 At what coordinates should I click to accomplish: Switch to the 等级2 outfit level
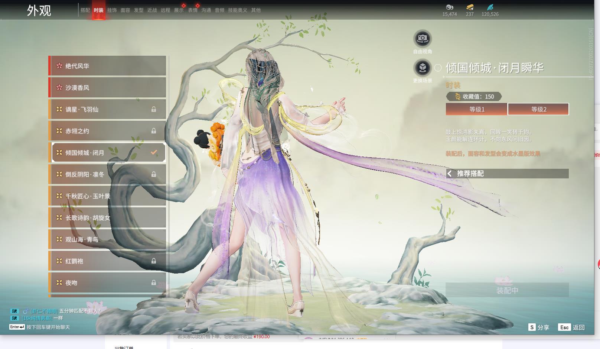click(x=538, y=109)
